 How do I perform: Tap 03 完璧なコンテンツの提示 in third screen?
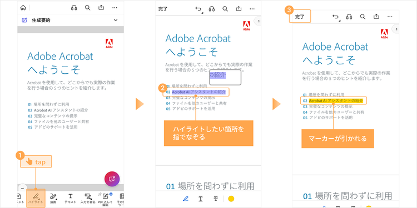point(327,106)
